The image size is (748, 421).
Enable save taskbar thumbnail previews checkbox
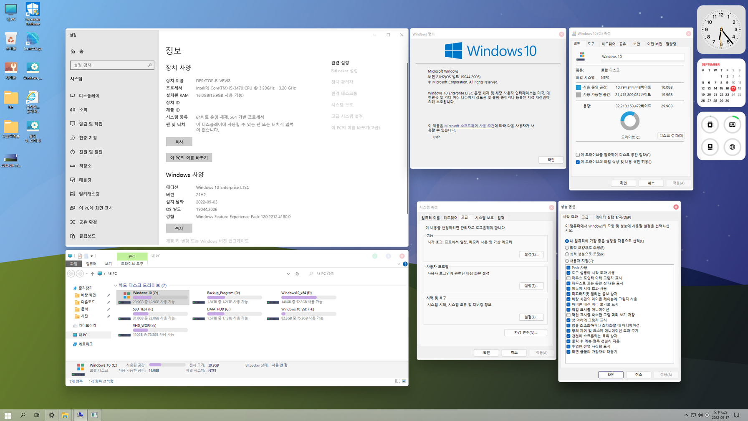[569, 315]
